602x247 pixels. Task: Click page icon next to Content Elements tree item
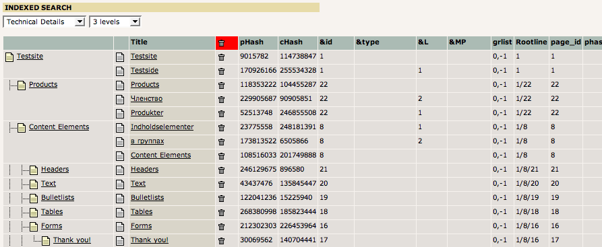[22, 128]
